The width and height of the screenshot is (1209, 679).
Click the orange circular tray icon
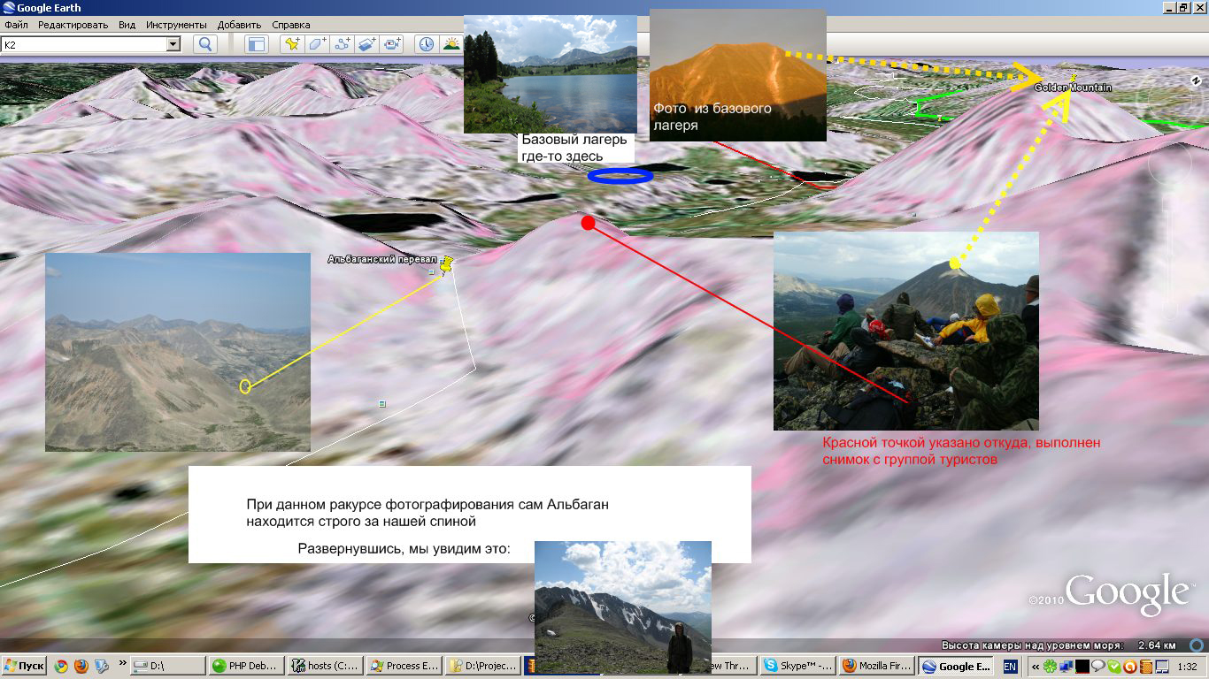1130,667
